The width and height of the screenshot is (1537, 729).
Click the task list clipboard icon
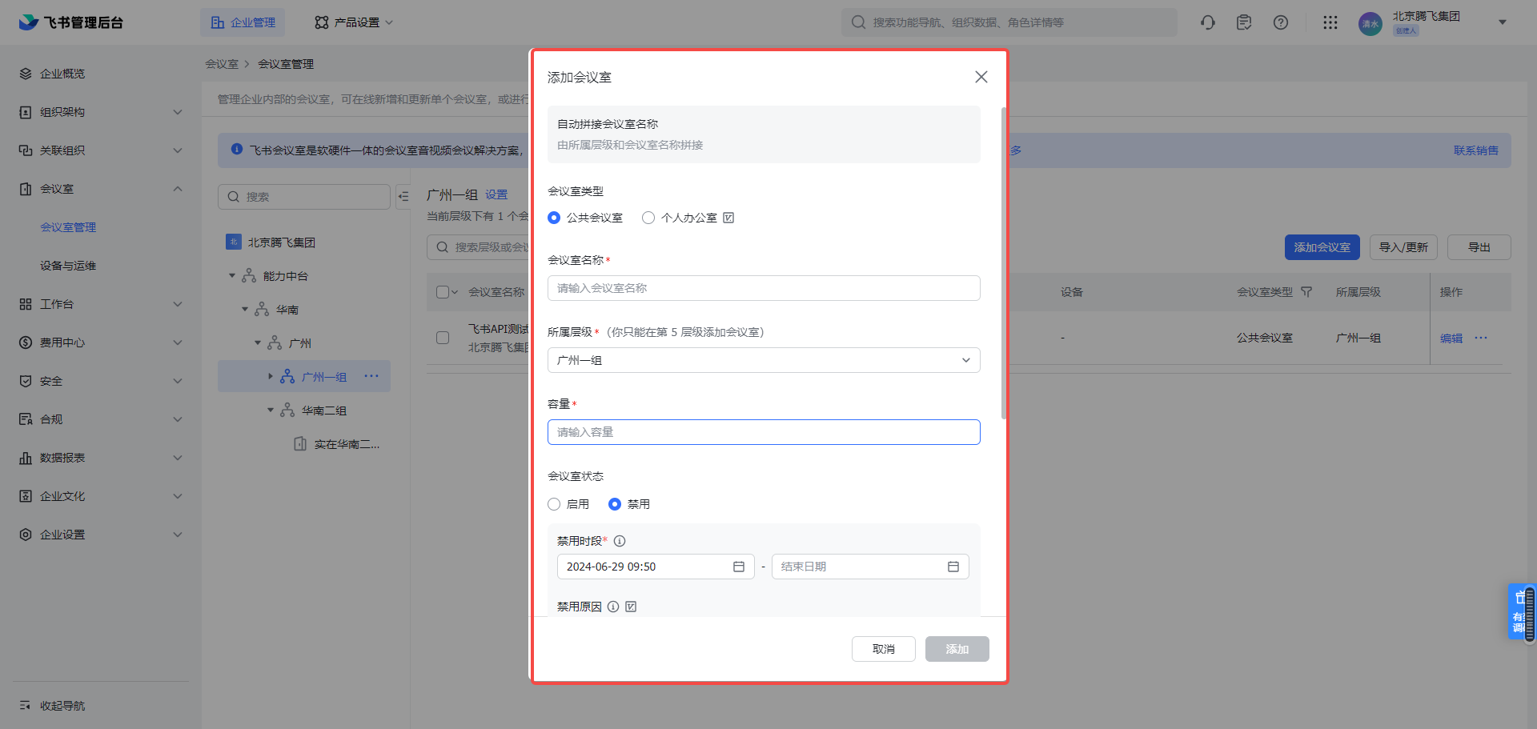[x=1243, y=22]
